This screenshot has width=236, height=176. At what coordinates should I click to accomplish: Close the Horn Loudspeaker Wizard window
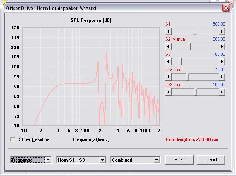pos(226,8)
